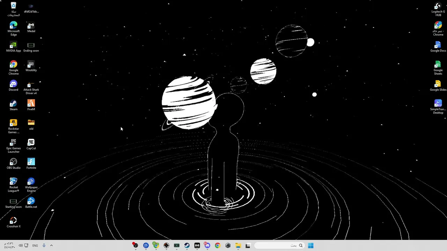Open network settings from the tray
Screen dimensions: 447x251
click(26, 245)
